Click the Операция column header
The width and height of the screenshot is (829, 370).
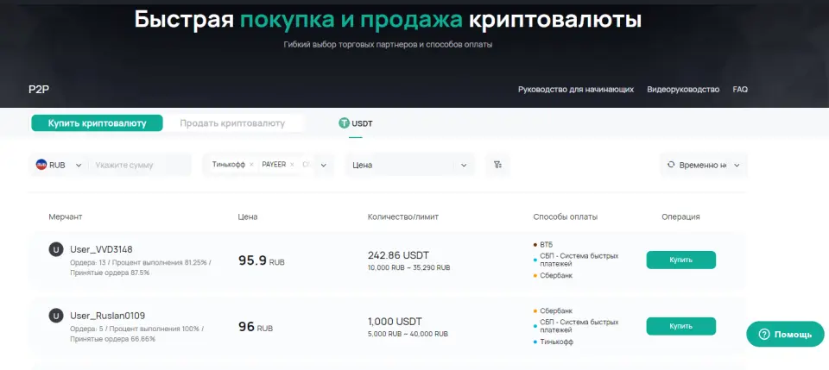pyautogui.click(x=680, y=217)
